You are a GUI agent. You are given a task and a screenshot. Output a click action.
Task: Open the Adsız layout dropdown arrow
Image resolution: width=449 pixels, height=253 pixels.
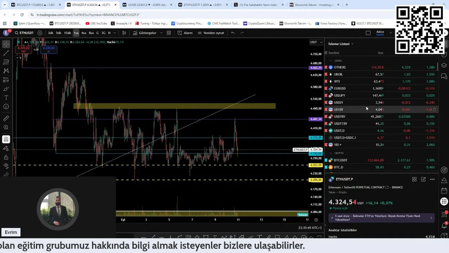390,33
